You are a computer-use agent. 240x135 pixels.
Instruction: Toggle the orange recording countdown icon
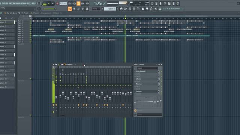[x=78, y=3]
